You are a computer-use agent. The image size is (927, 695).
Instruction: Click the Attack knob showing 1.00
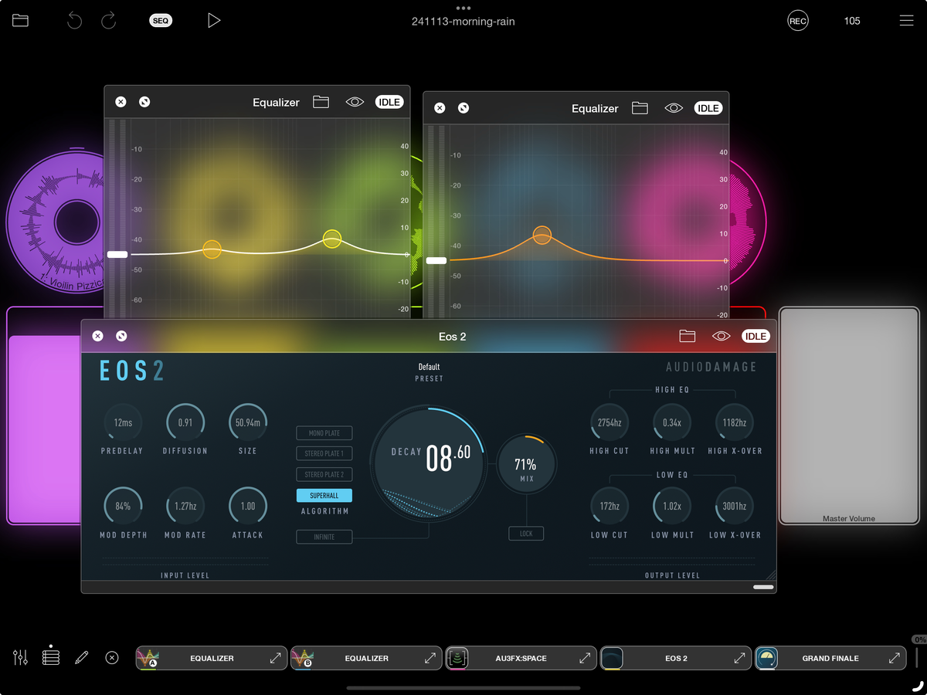tap(248, 506)
